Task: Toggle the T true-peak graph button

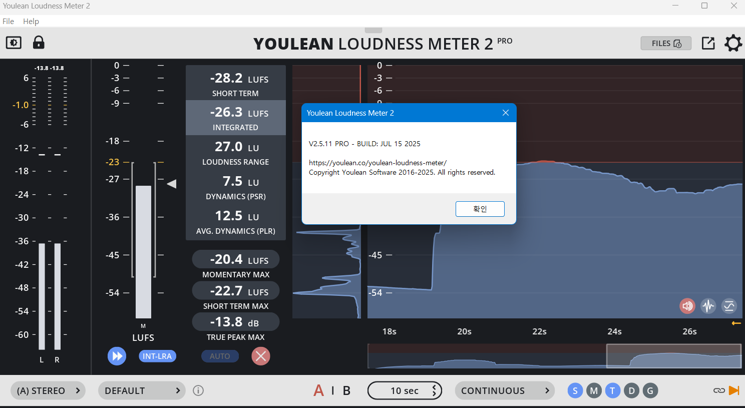Action: tap(612, 390)
